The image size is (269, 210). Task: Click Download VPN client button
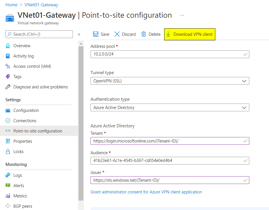point(190,34)
